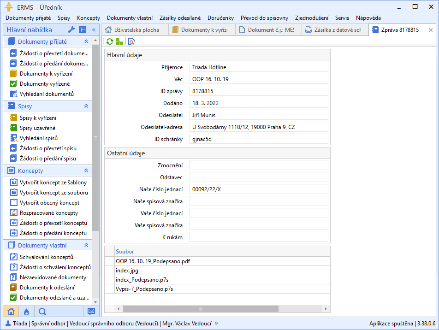Image resolution: width=439 pixels, height=330 pixels.
Task: Open Nezaevidované dokumenty in side menu
Action: point(53,277)
